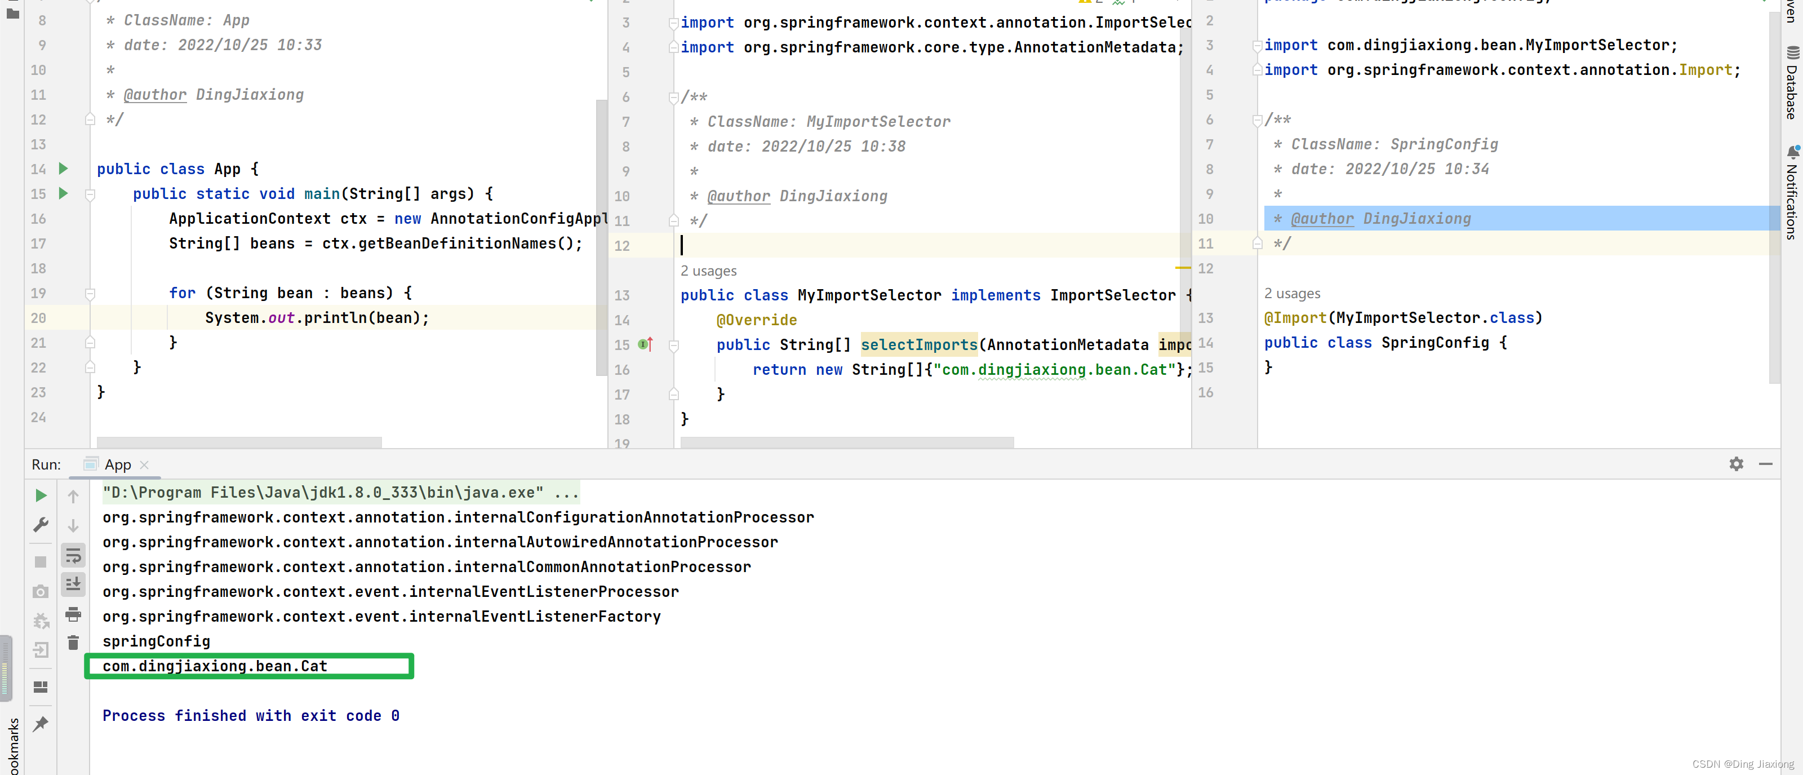Restore layout icon in Run panel

point(41,688)
